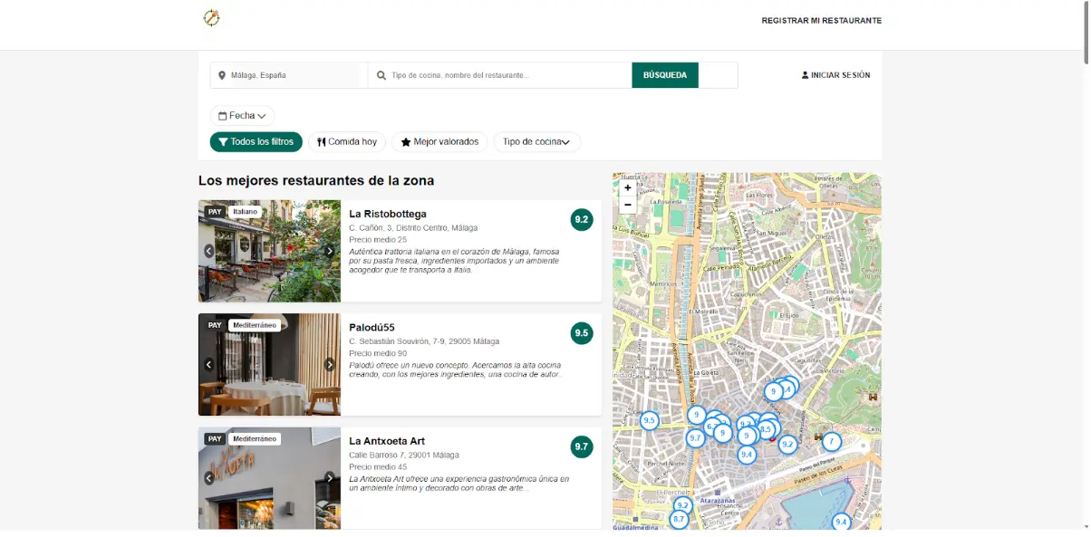Screen dimensions: 1091x537
Task: Click the compass logo in the header
Action: pos(211,18)
